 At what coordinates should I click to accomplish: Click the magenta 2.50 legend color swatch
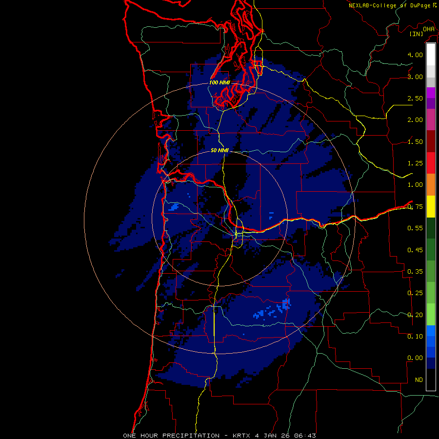(431, 93)
